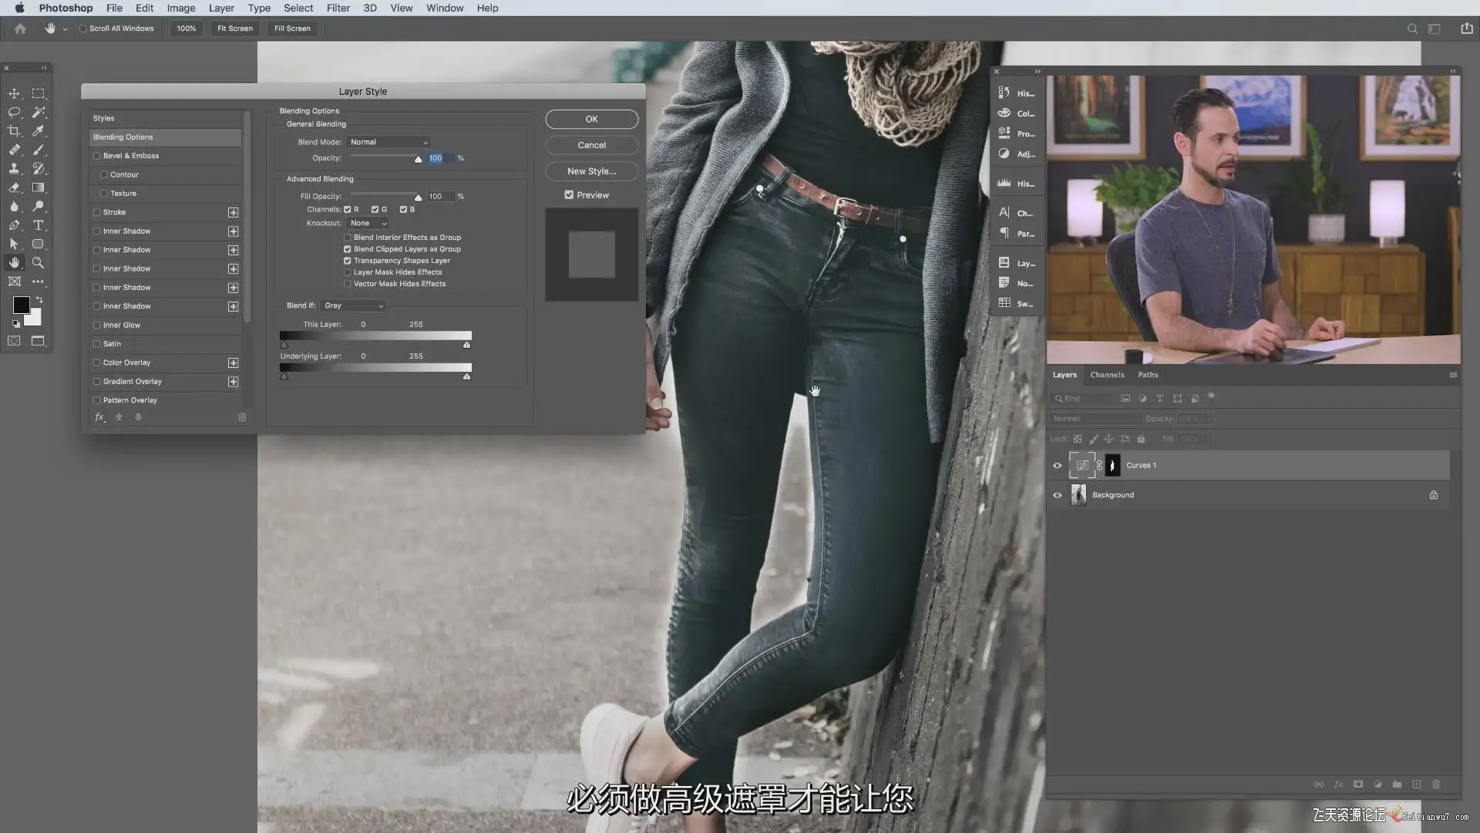Hide the Curves 1 layer

(1058, 465)
